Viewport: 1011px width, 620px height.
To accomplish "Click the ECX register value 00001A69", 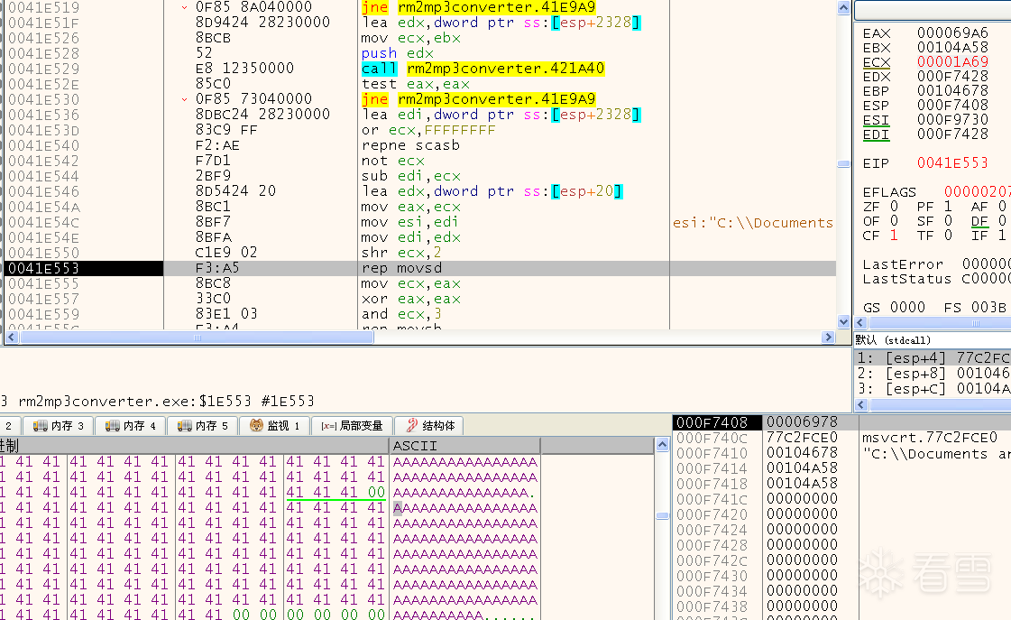I will (952, 62).
